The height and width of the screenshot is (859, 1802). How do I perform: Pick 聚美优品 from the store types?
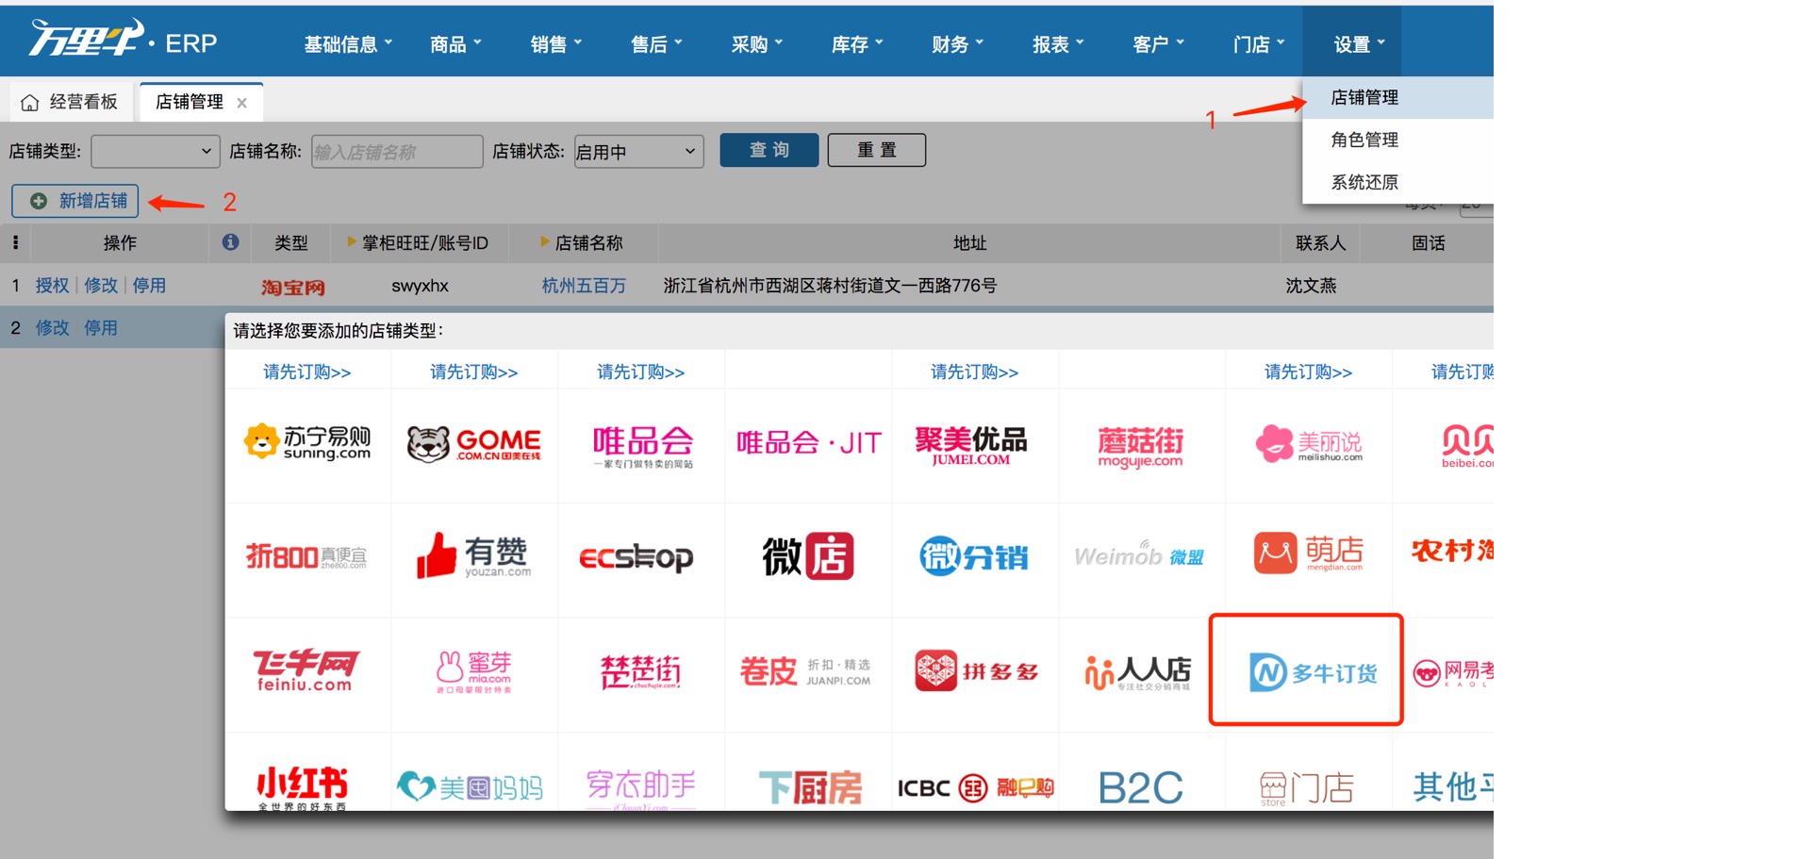pos(974,443)
